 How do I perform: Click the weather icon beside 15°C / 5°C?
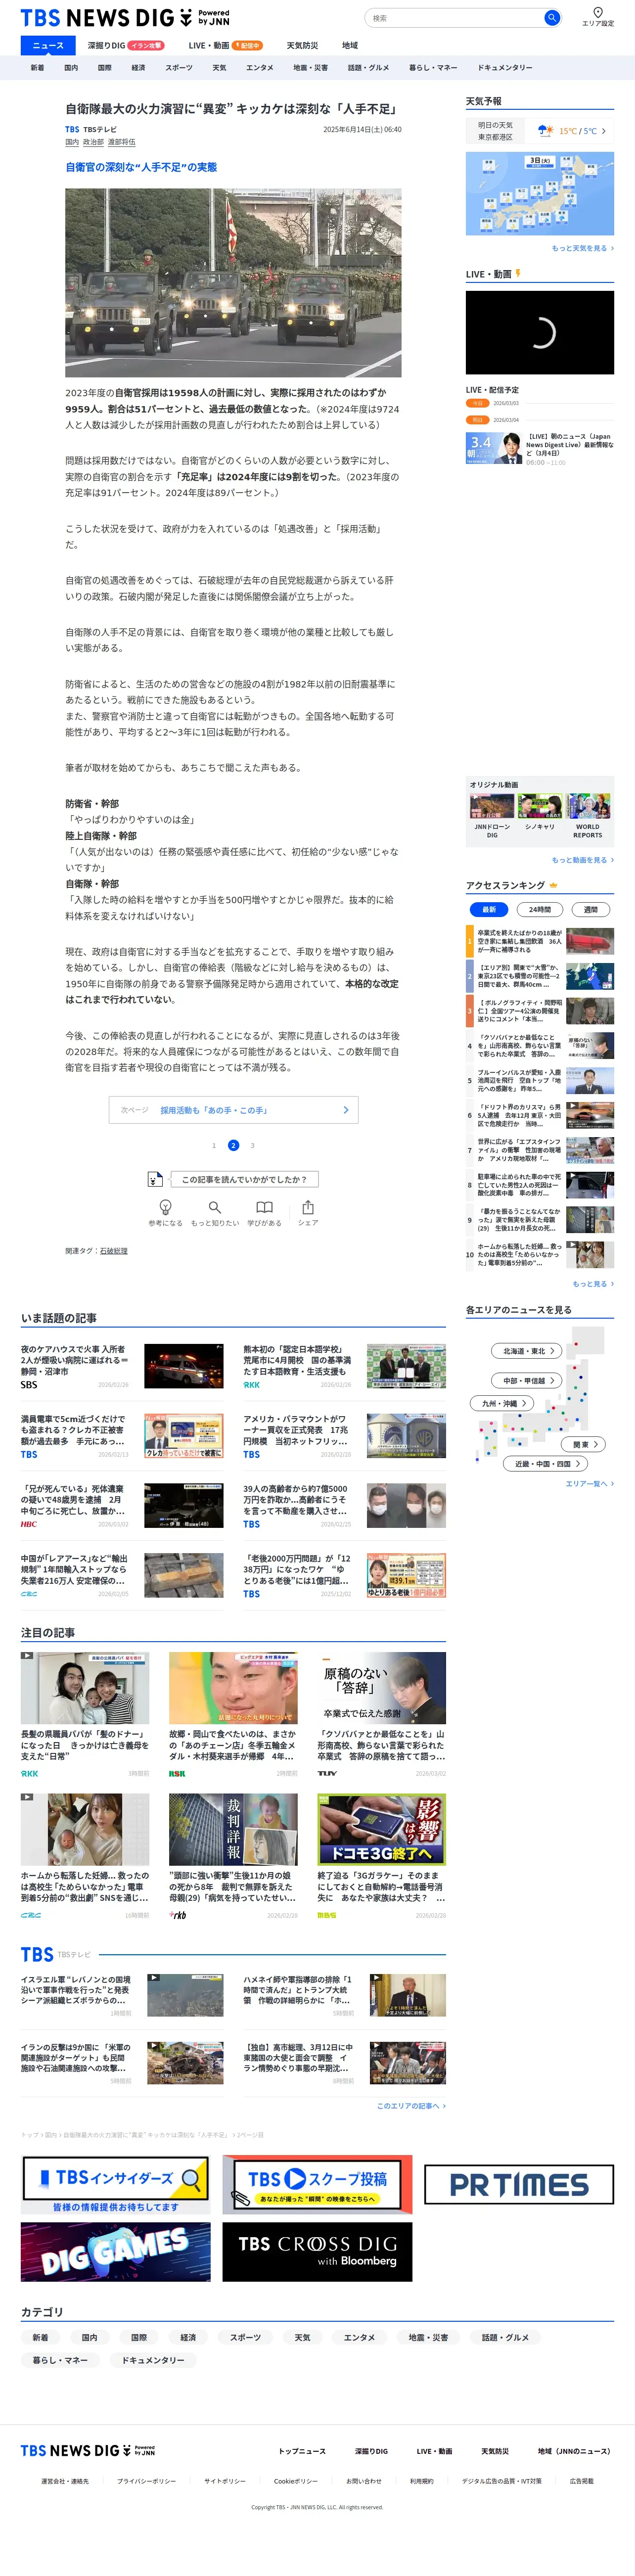pos(546,130)
